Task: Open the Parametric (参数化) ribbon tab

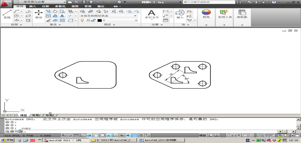Action: 58,6
